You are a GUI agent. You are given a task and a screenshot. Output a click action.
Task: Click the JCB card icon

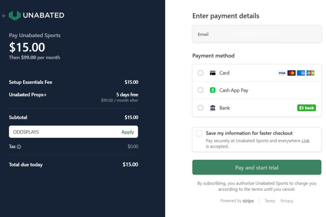(311, 73)
